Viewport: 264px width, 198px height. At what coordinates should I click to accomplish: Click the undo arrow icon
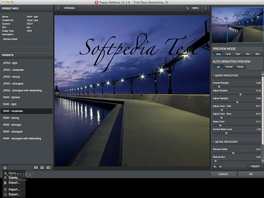(x=215, y=166)
